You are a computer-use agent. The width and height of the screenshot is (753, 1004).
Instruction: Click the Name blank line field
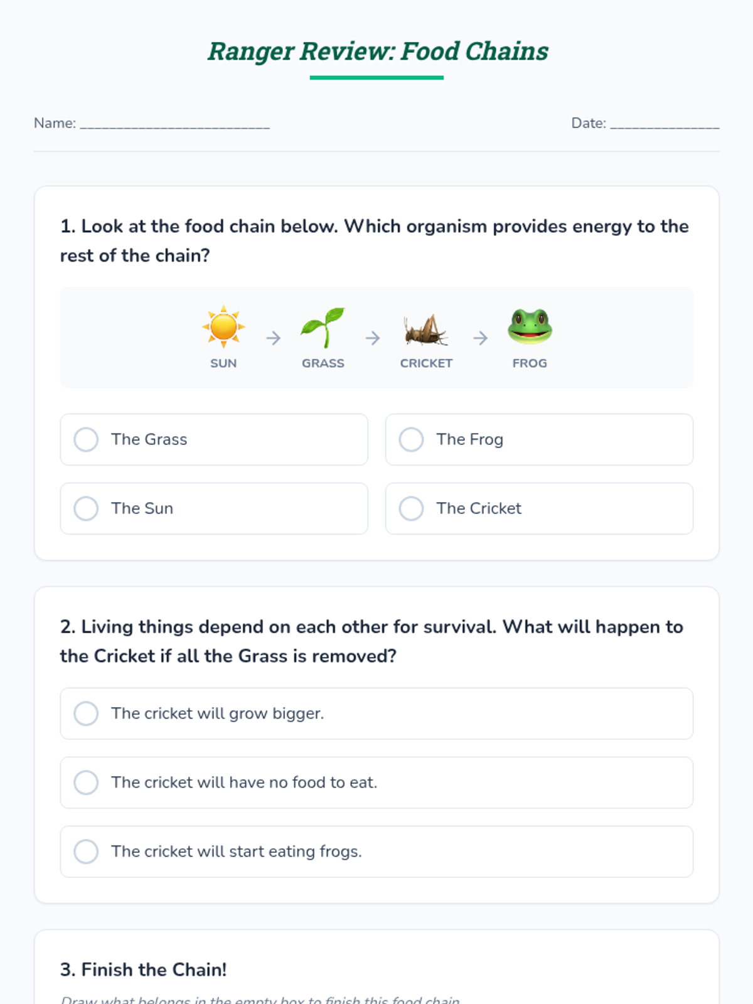175,124
